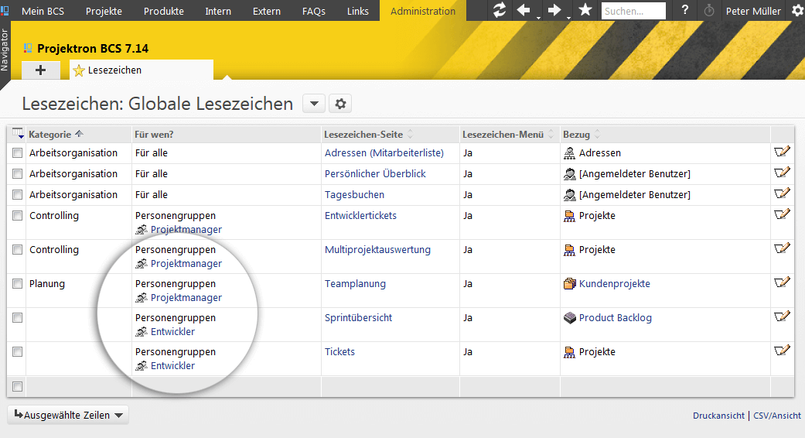The height and width of the screenshot is (438, 805).
Task: Expand the dropdown next to Globale Lesezeichen
Action: [x=313, y=104]
